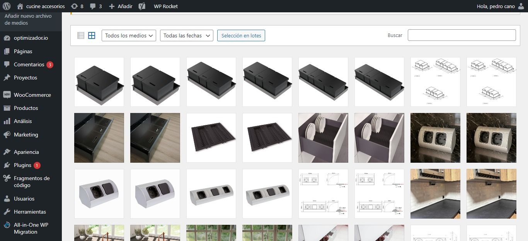
Task: Switch to grid view of media
Action: 92,35
